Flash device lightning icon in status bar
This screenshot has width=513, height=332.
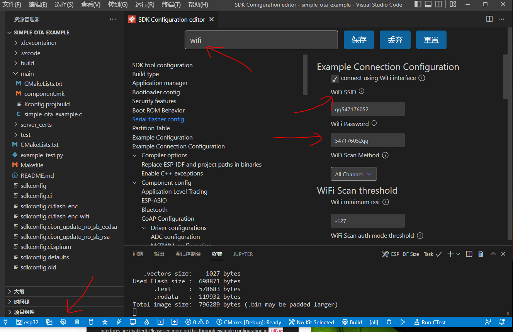(x=119, y=322)
